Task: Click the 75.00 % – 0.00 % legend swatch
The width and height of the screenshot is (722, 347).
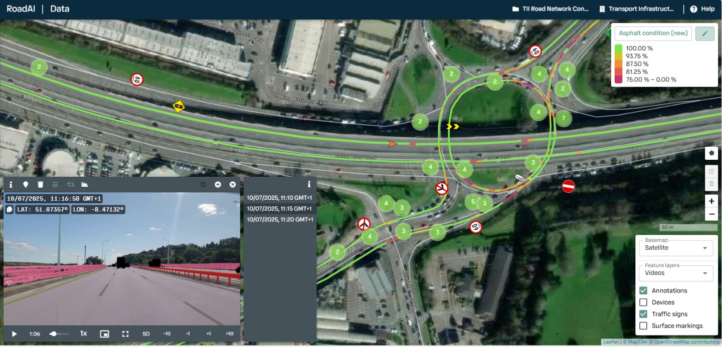Action: (619, 79)
